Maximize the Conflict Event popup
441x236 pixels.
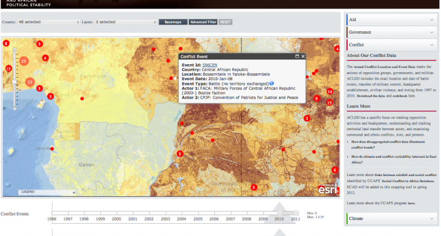pos(297,56)
